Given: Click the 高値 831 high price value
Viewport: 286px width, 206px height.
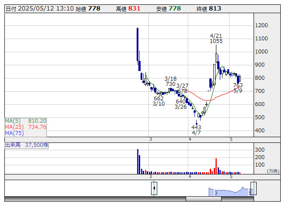Looking at the screenshot, I should (128, 9).
